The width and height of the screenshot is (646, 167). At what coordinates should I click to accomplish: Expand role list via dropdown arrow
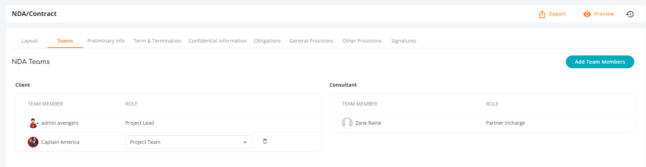tap(245, 142)
